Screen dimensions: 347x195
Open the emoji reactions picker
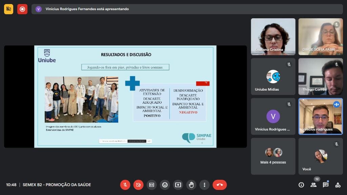point(165,185)
